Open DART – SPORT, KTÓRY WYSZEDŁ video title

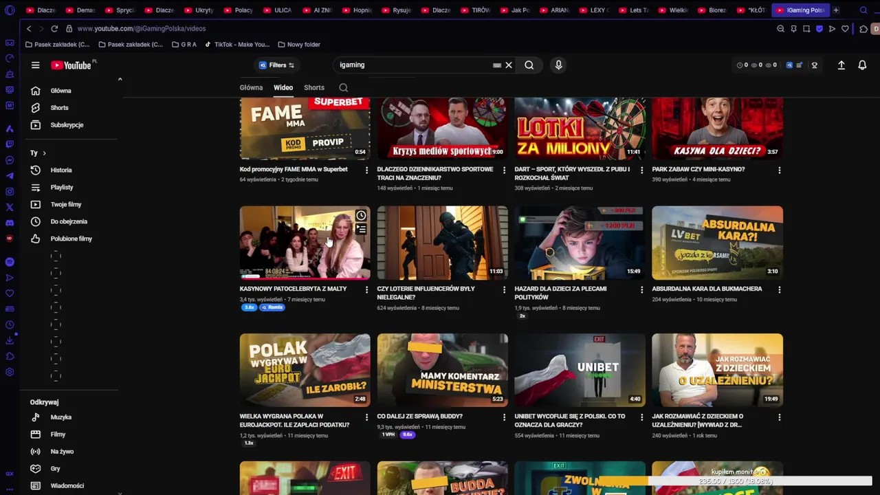click(572, 173)
